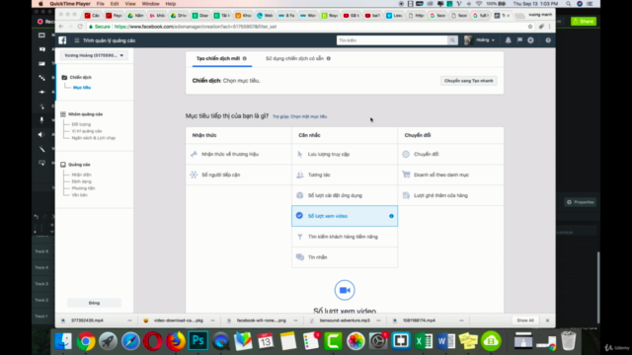Click the Đóng button in sidebar
This screenshot has width=632, height=355.
94,303
